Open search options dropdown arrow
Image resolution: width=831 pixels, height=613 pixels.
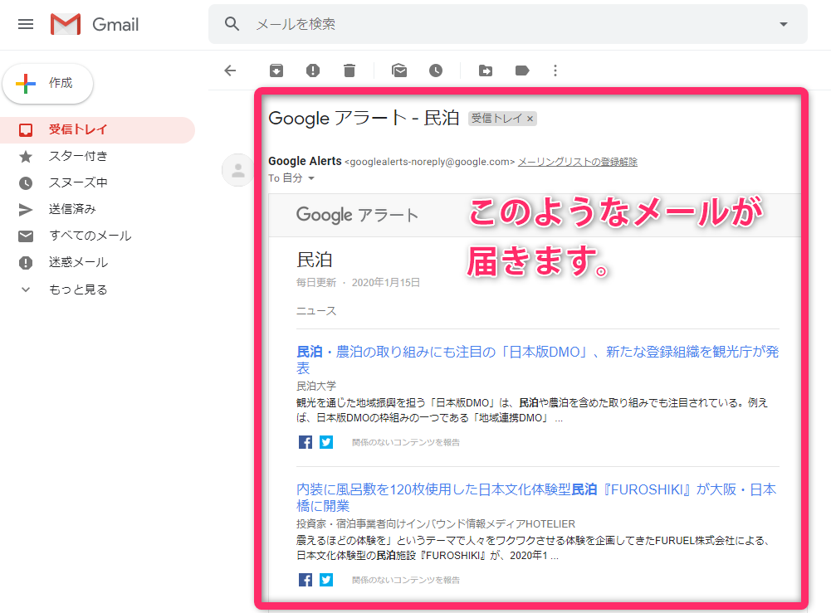[784, 24]
